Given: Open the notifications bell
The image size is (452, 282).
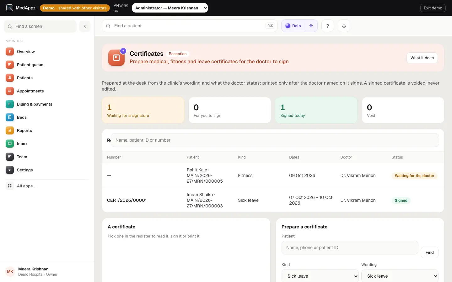Looking at the screenshot, I should click(x=344, y=26).
